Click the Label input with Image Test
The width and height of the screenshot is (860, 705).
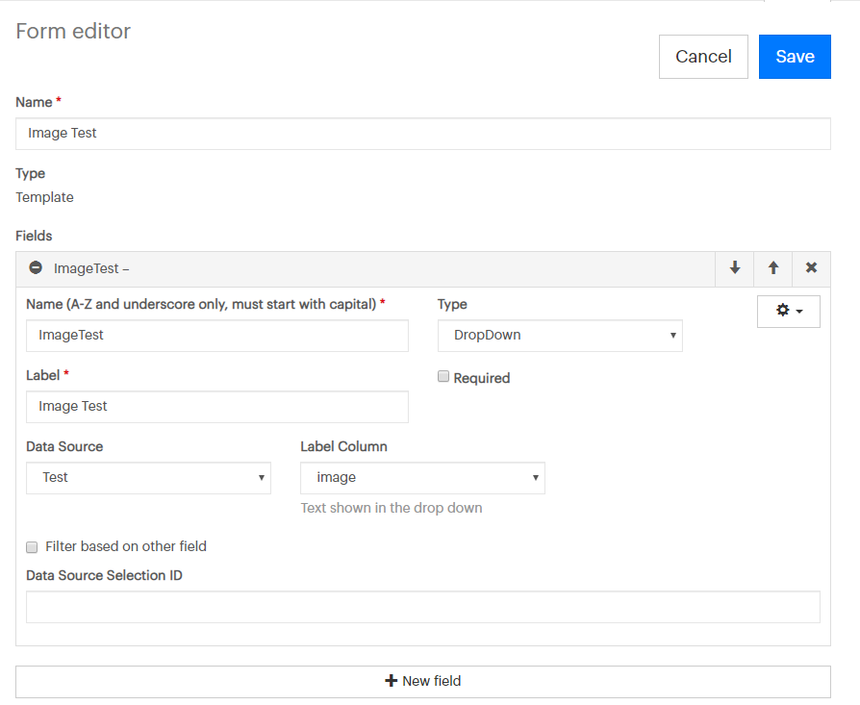tap(216, 407)
